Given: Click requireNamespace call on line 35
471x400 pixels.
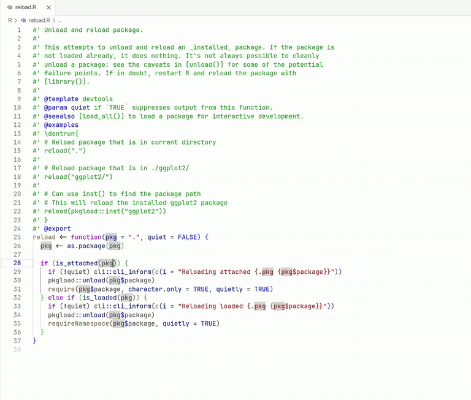Looking at the screenshot, I should 78,324.
